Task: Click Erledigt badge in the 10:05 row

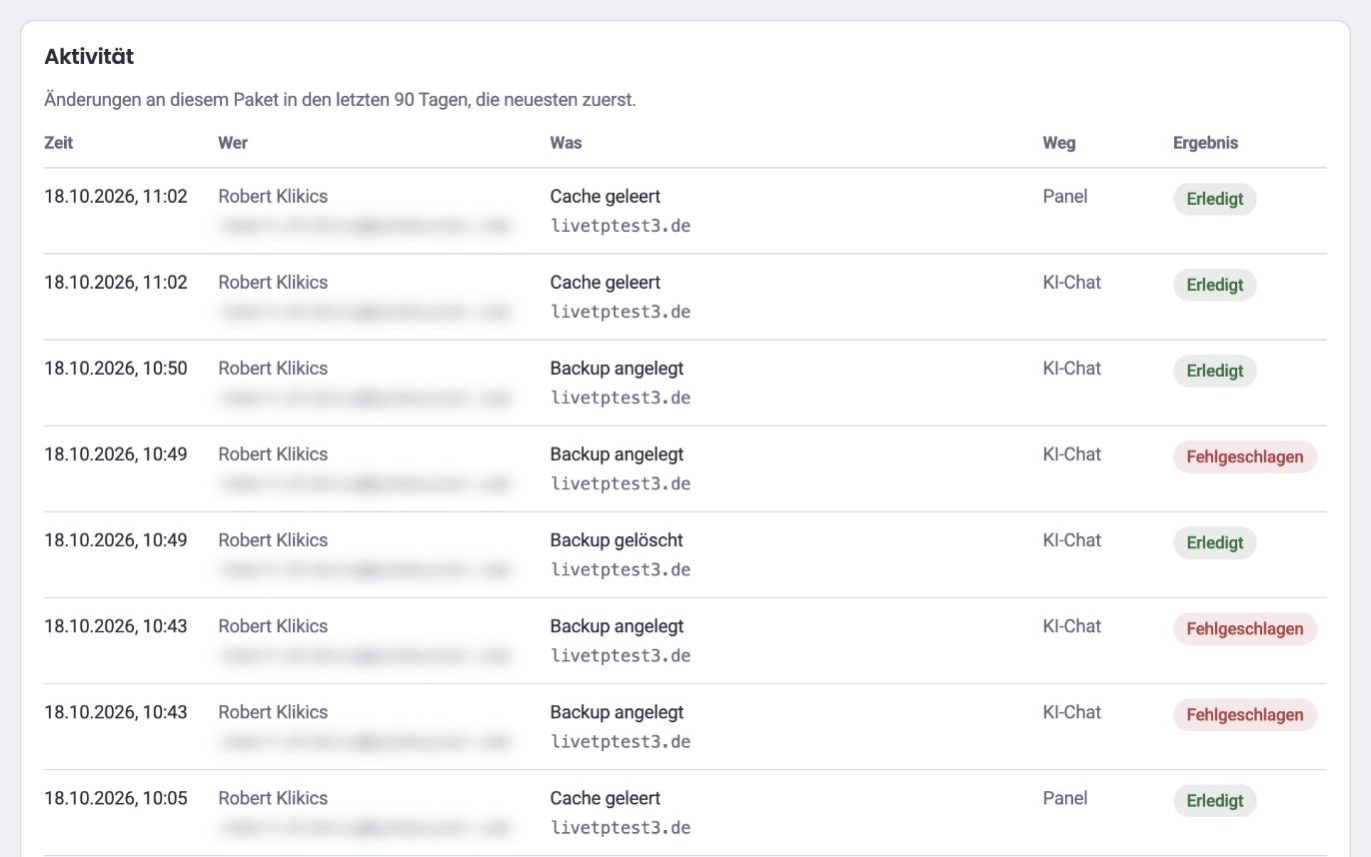Action: pos(1215,801)
